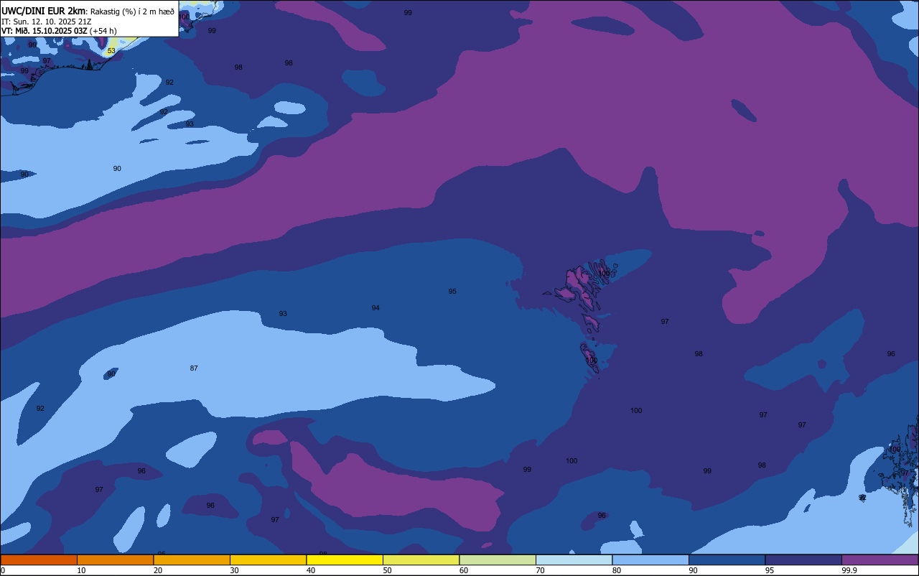Click the 'Rakastig (%) í 2 m hæð' label
The image size is (919, 576).
click(132, 11)
